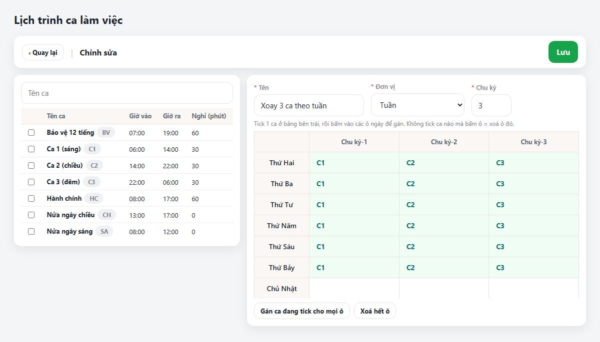Viewport: 600px width, 342px height.
Task: Click the Thứ Ba cell under Chu kỳ-2
Action: coord(444,184)
